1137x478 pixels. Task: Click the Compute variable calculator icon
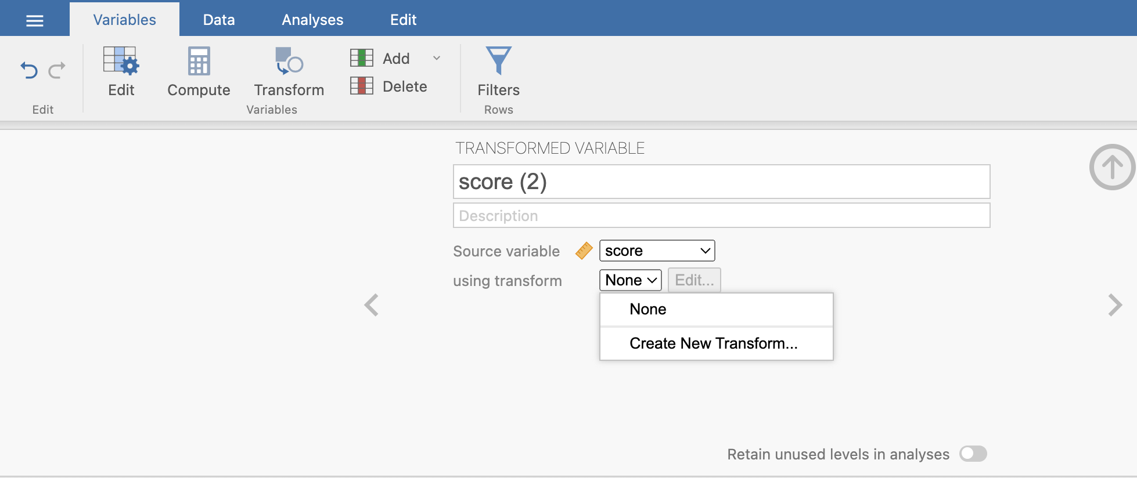pos(199,61)
